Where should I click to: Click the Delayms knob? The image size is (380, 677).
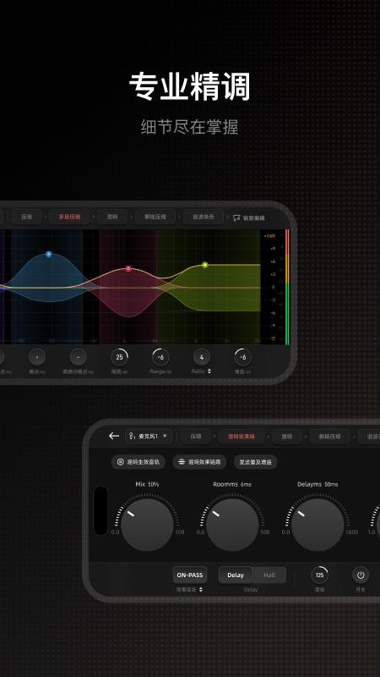[x=318, y=525]
